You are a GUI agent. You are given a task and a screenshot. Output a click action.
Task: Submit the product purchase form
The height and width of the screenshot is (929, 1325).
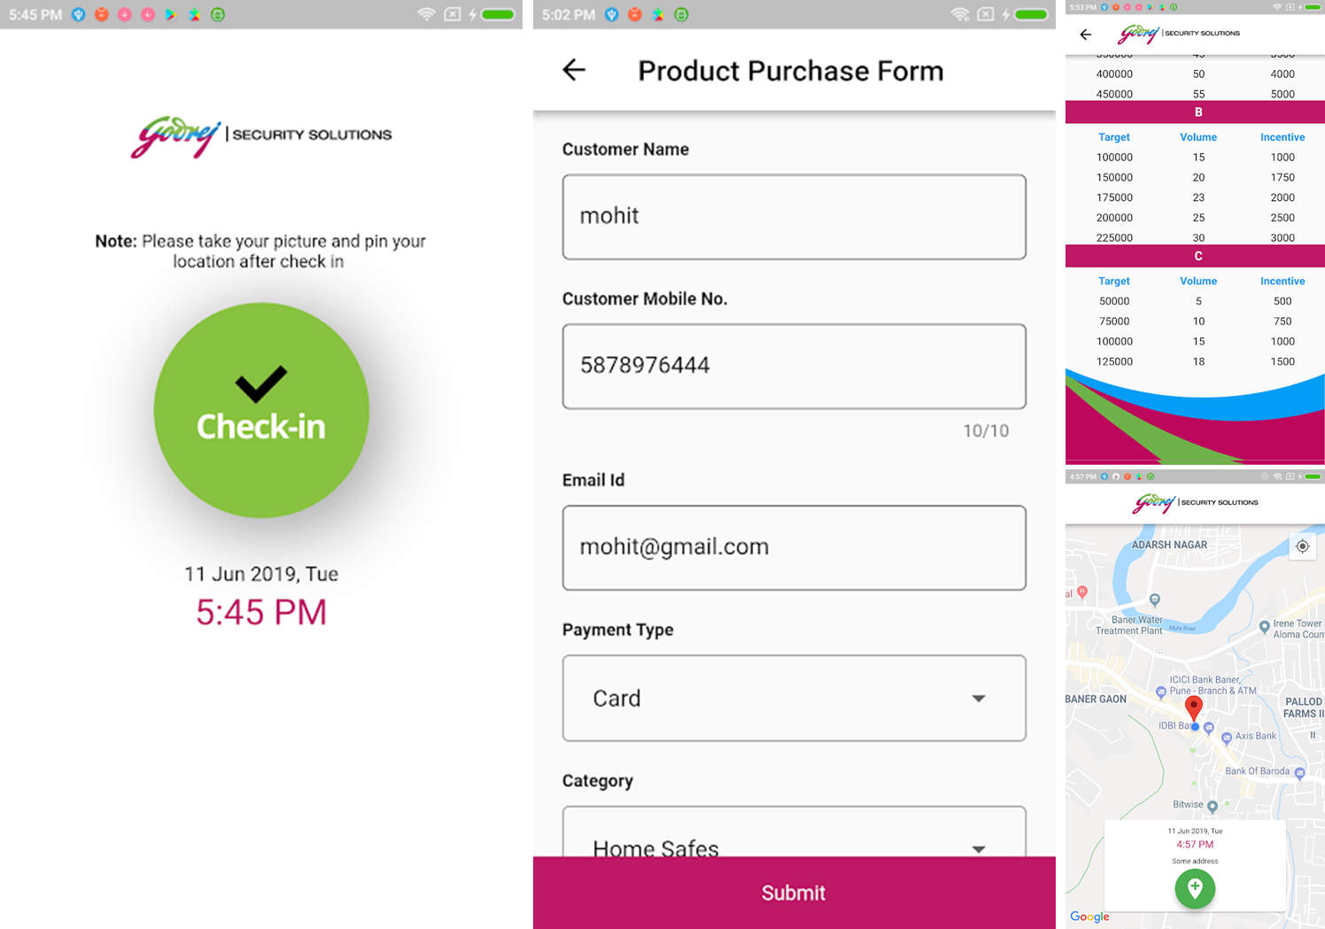point(794,893)
